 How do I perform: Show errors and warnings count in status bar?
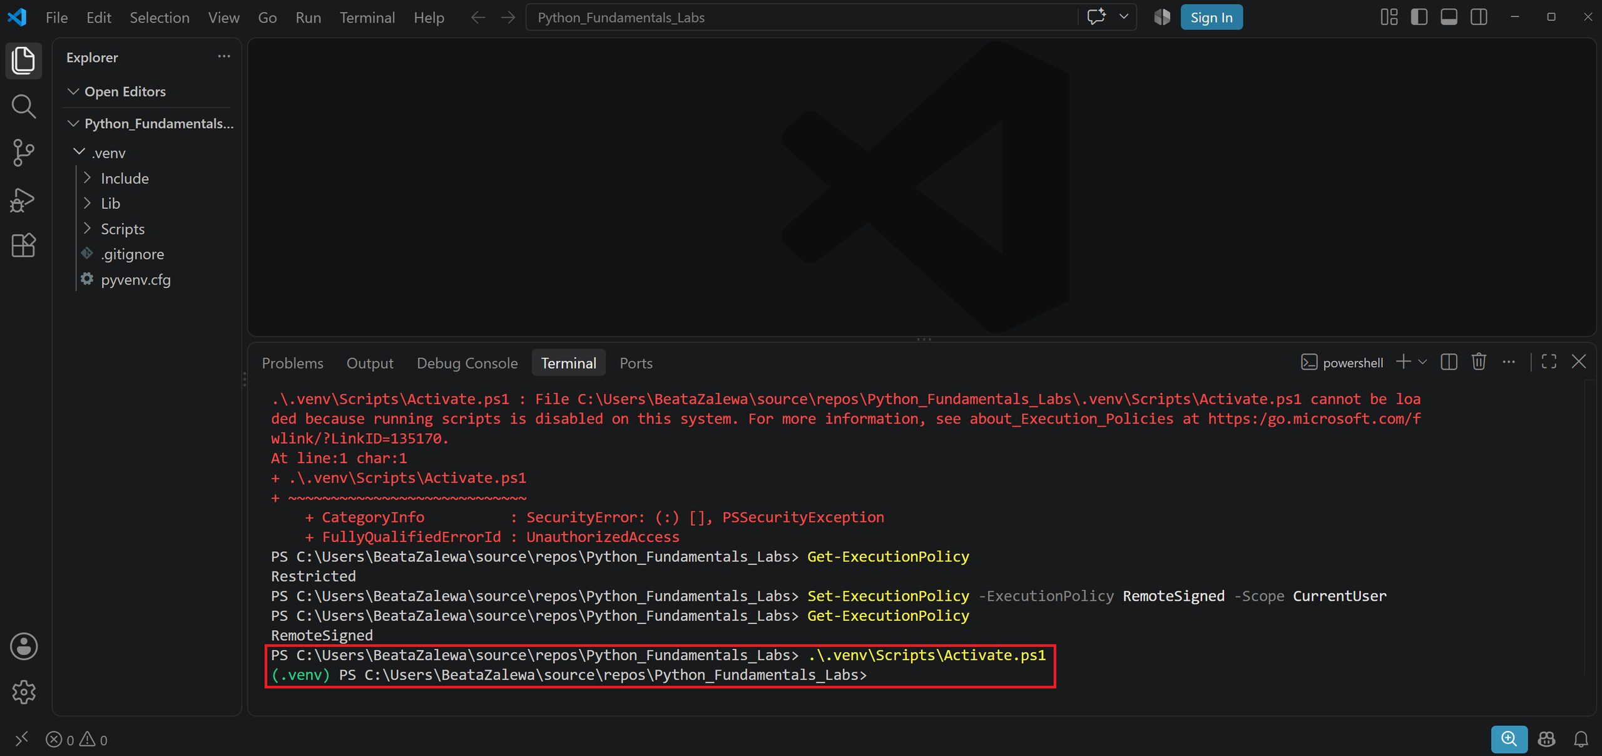click(76, 740)
